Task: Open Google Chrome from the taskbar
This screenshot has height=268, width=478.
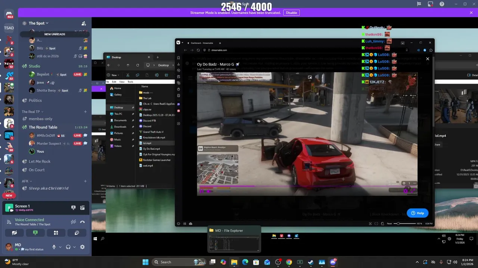Action: tap(289, 262)
